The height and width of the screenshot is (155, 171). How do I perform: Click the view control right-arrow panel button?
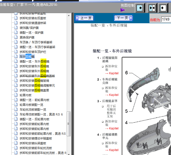[140, 8]
